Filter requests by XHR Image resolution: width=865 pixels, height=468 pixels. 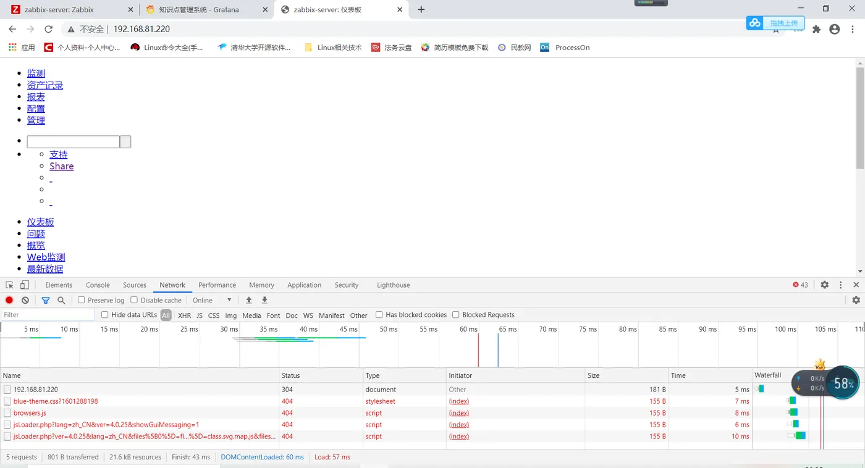pyautogui.click(x=184, y=315)
